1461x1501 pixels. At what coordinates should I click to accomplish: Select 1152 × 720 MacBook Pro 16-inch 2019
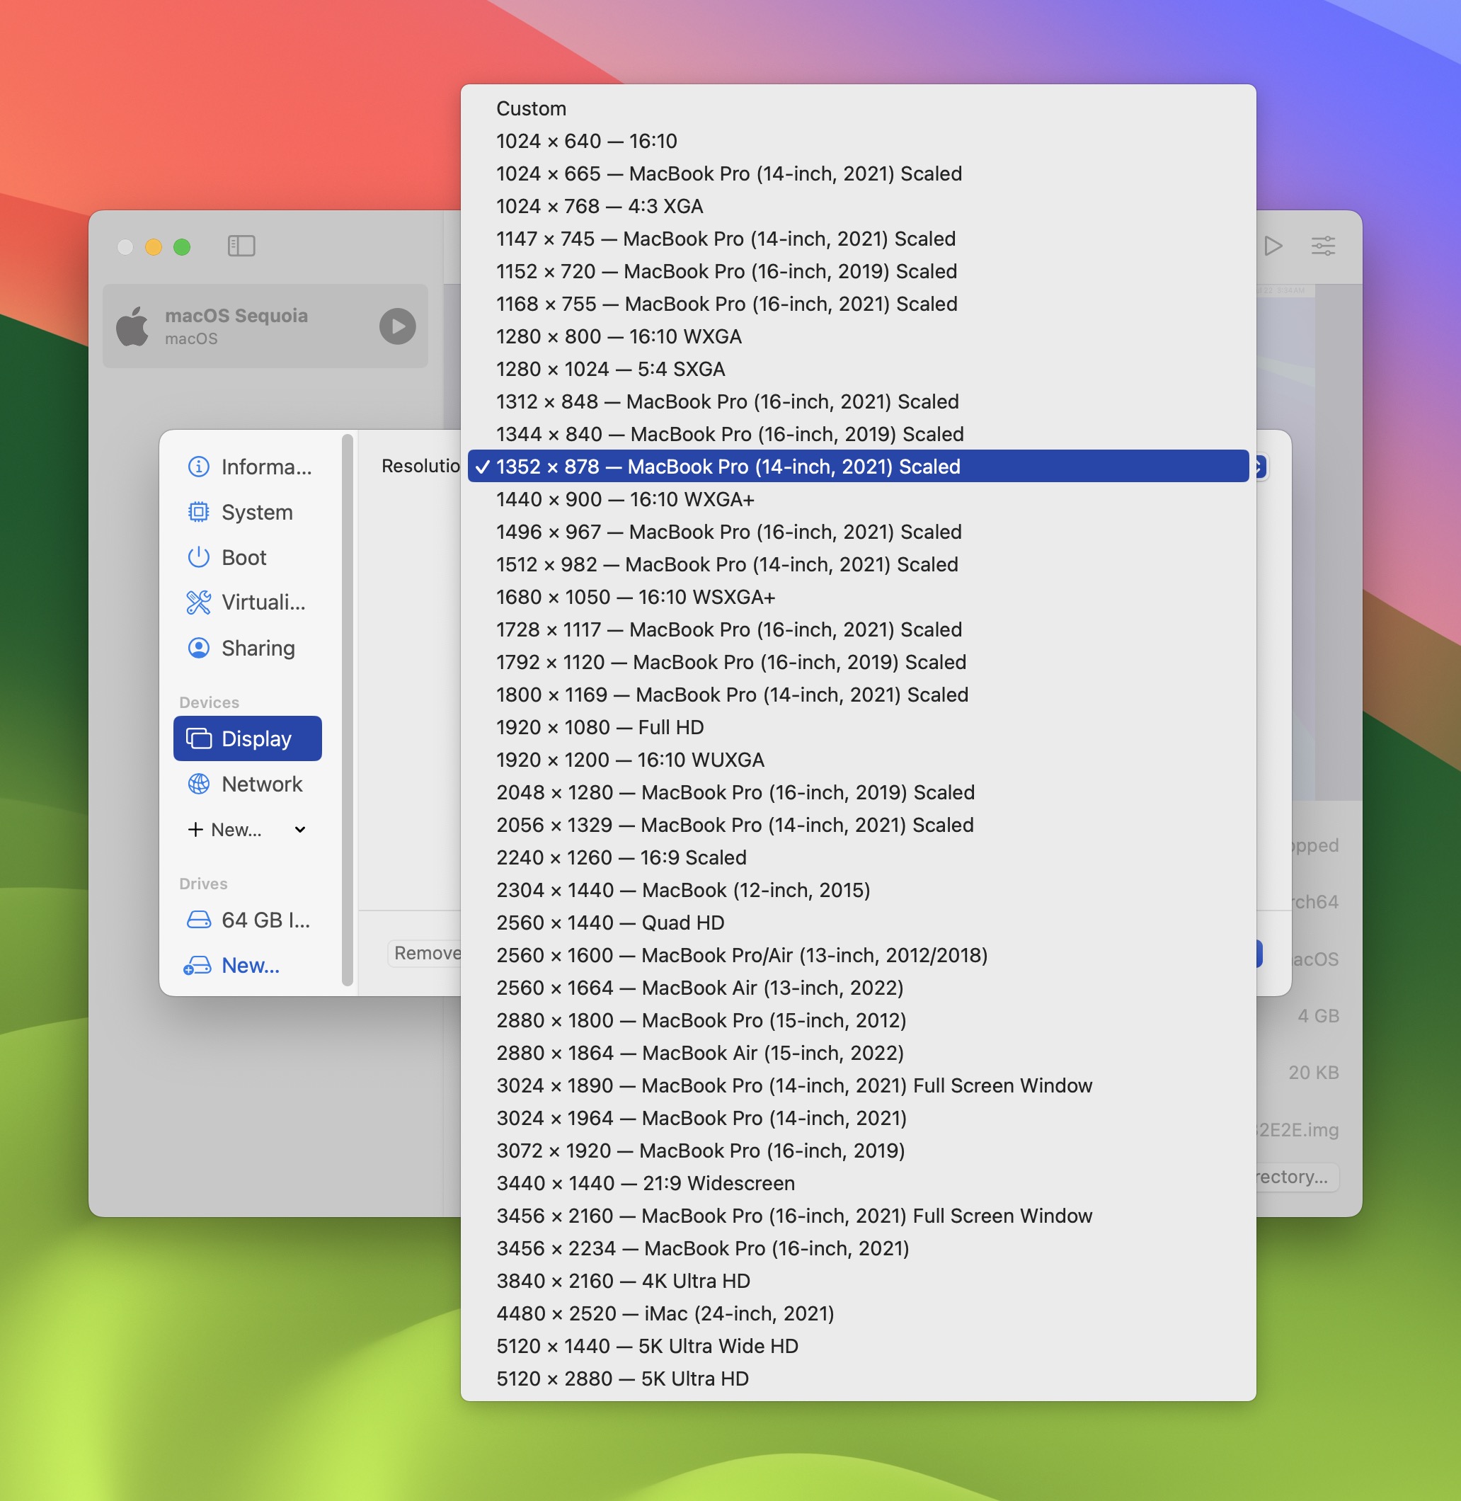click(858, 272)
